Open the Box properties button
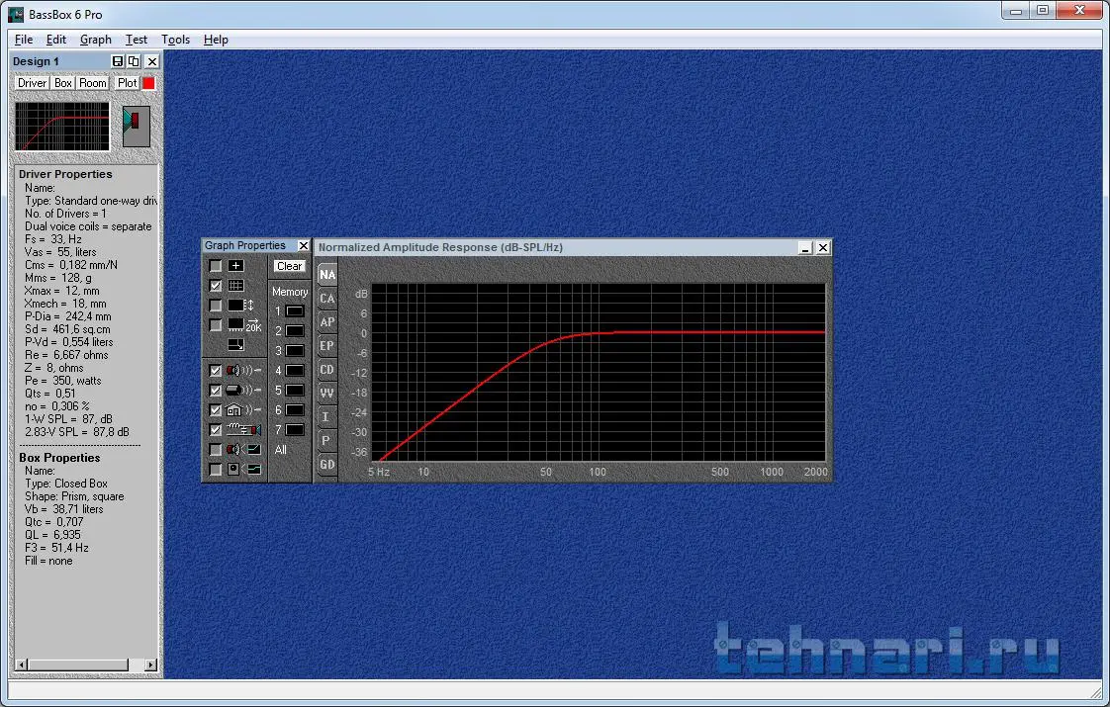Screen dimensions: 1110x707 click(x=63, y=83)
